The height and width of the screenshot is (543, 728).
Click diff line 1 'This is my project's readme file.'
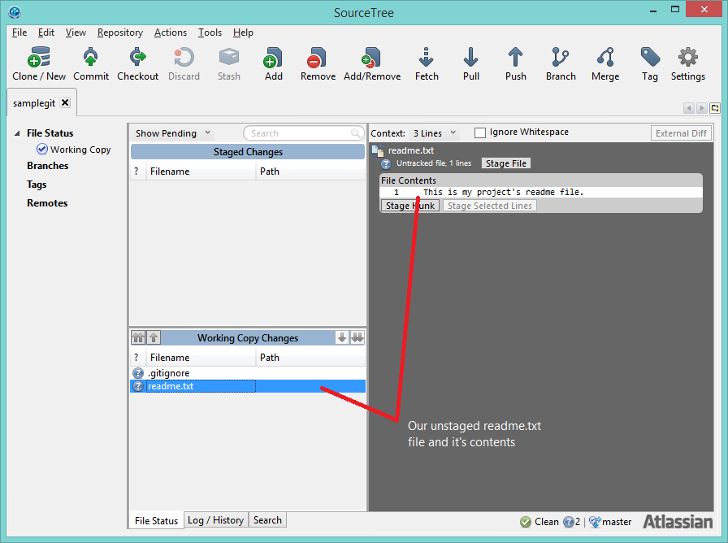[x=541, y=193]
